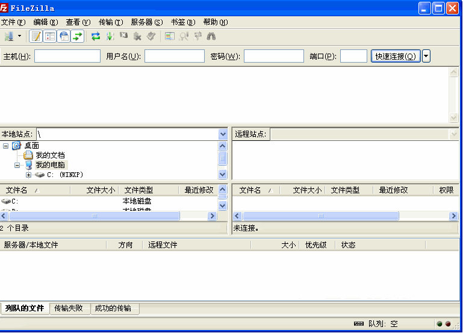Click the 主机(H) host input field
This screenshot has height=333, width=463.
coord(67,56)
